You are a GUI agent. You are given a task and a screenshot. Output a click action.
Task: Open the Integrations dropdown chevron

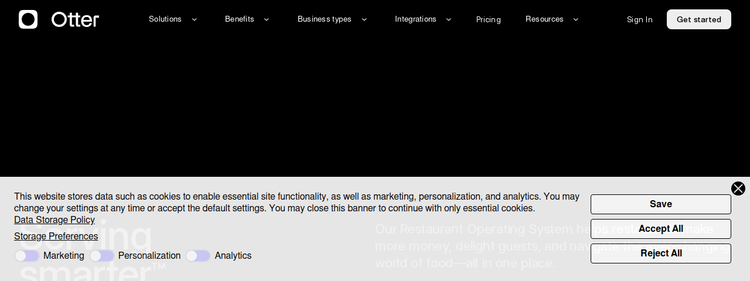coord(449,19)
